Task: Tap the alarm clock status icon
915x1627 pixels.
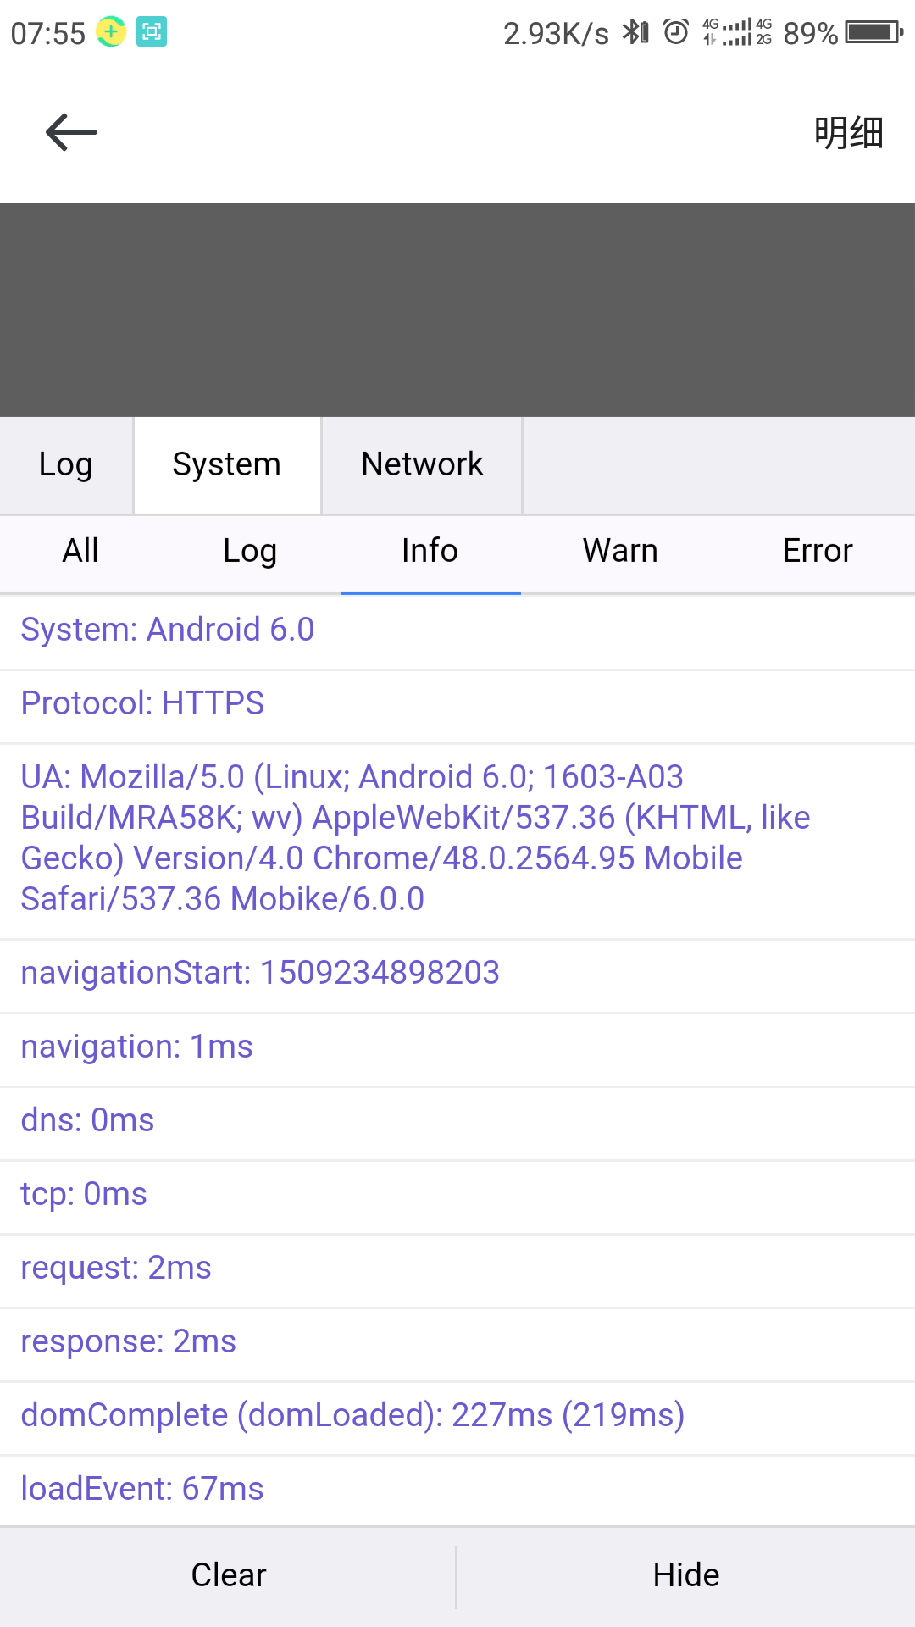Action: click(675, 32)
